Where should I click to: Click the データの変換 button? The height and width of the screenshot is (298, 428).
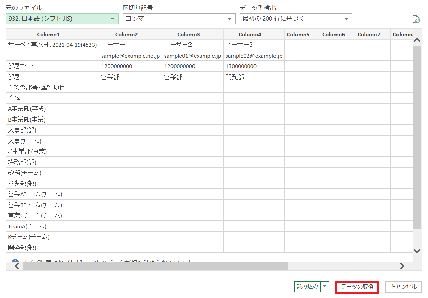pyautogui.click(x=357, y=287)
